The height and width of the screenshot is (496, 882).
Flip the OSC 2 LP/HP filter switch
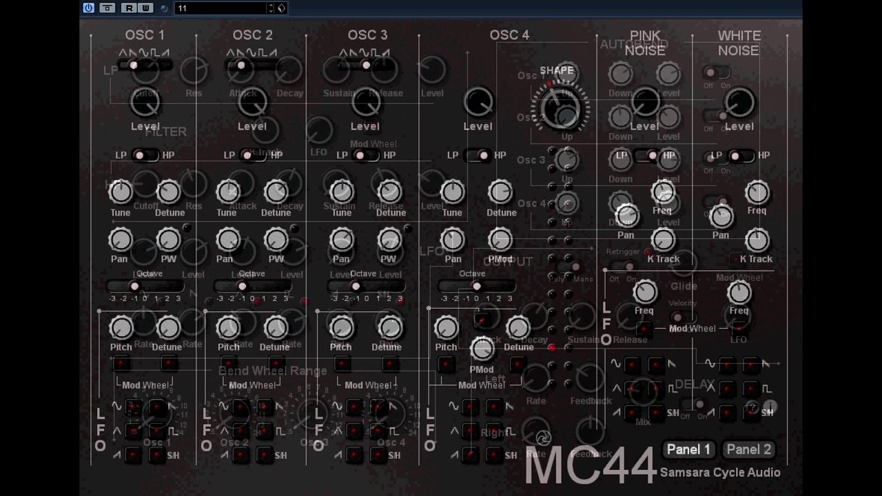click(x=253, y=156)
